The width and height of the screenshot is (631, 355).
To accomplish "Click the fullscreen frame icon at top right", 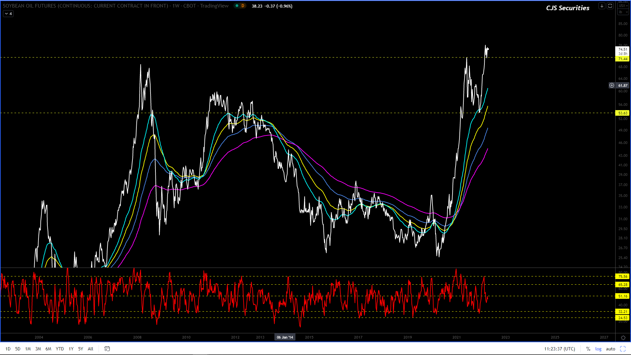I will (x=610, y=6).
